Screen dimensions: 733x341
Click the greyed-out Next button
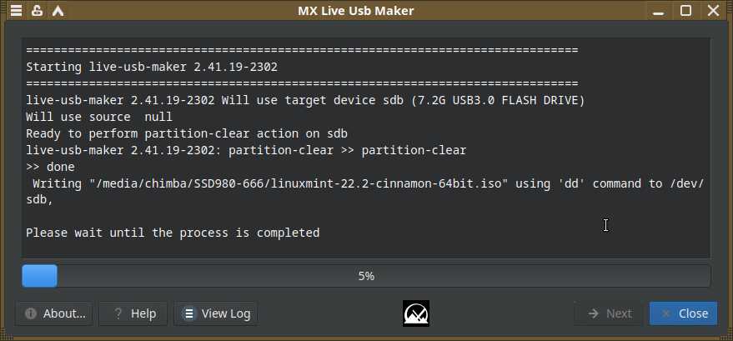609,313
